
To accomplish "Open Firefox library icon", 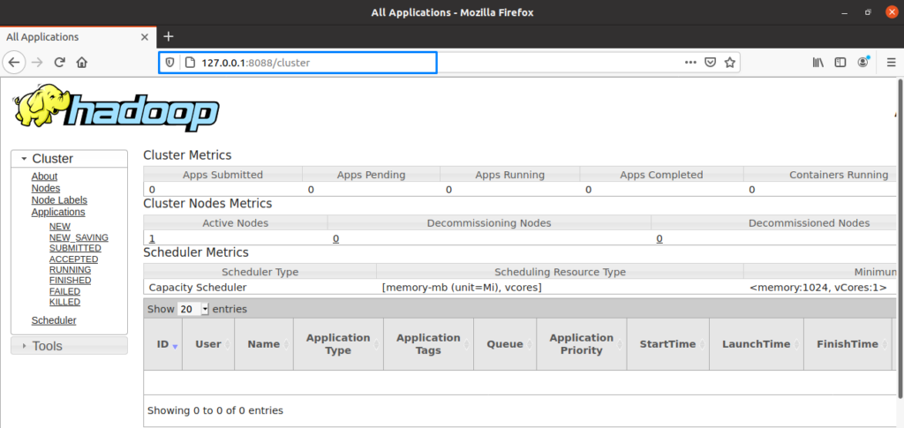I will [818, 63].
